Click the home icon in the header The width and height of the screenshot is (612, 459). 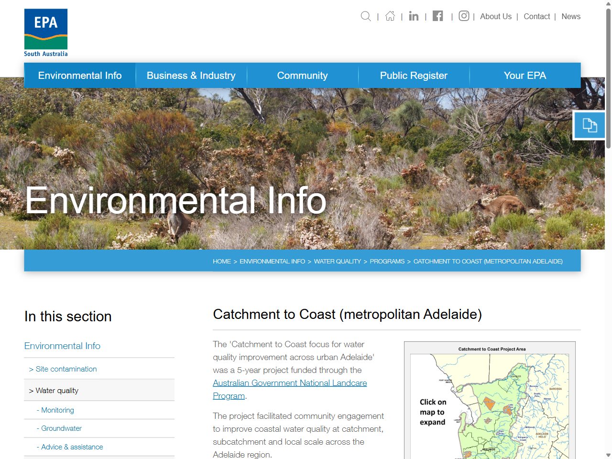point(390,16)
